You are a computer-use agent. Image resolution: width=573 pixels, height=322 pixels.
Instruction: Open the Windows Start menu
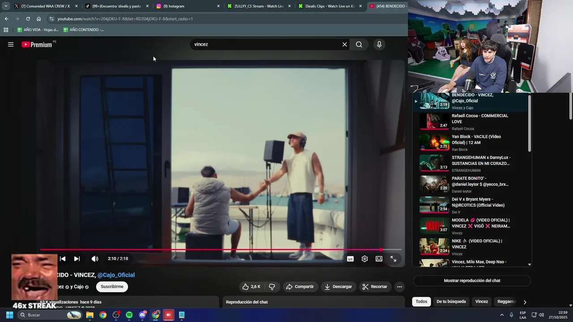[x=9, y=315]
